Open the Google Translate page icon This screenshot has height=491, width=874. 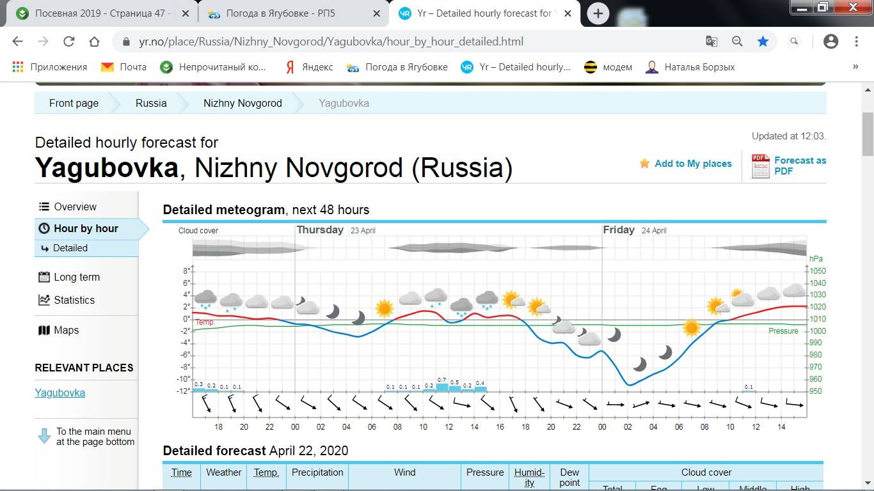tap(711, 42)
